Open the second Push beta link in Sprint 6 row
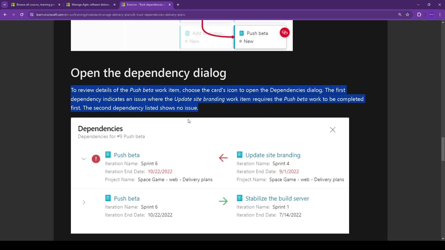This screenshot has height=250, width=445. click(127, 198)
